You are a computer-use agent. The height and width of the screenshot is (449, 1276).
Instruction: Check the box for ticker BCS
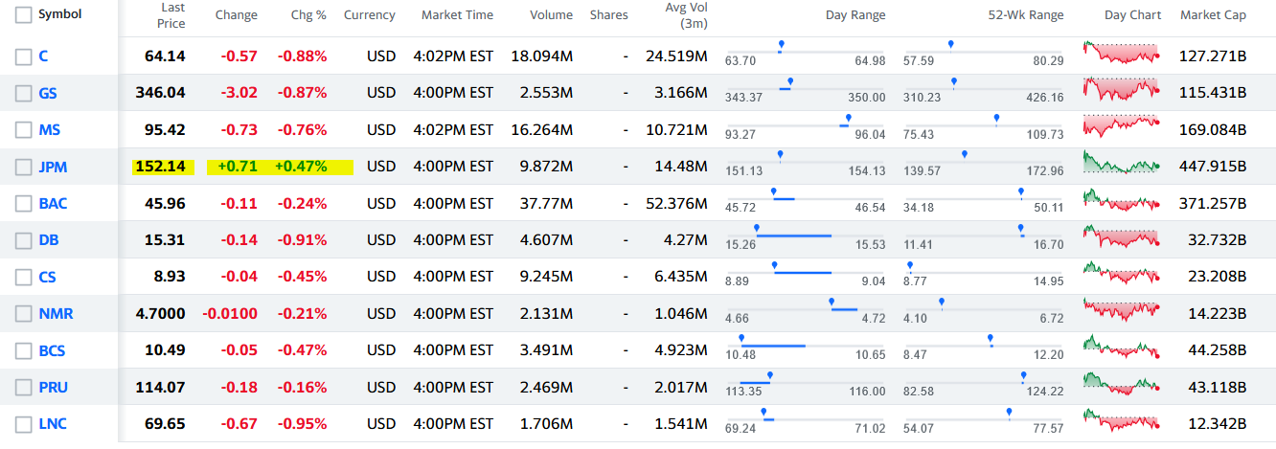(23, 351)
